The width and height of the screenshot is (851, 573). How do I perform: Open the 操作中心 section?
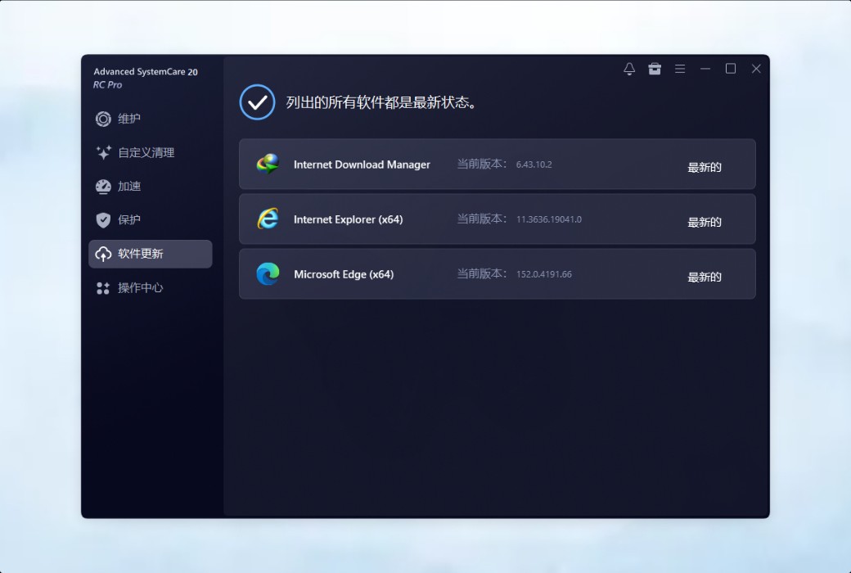(x=151, y=288)
